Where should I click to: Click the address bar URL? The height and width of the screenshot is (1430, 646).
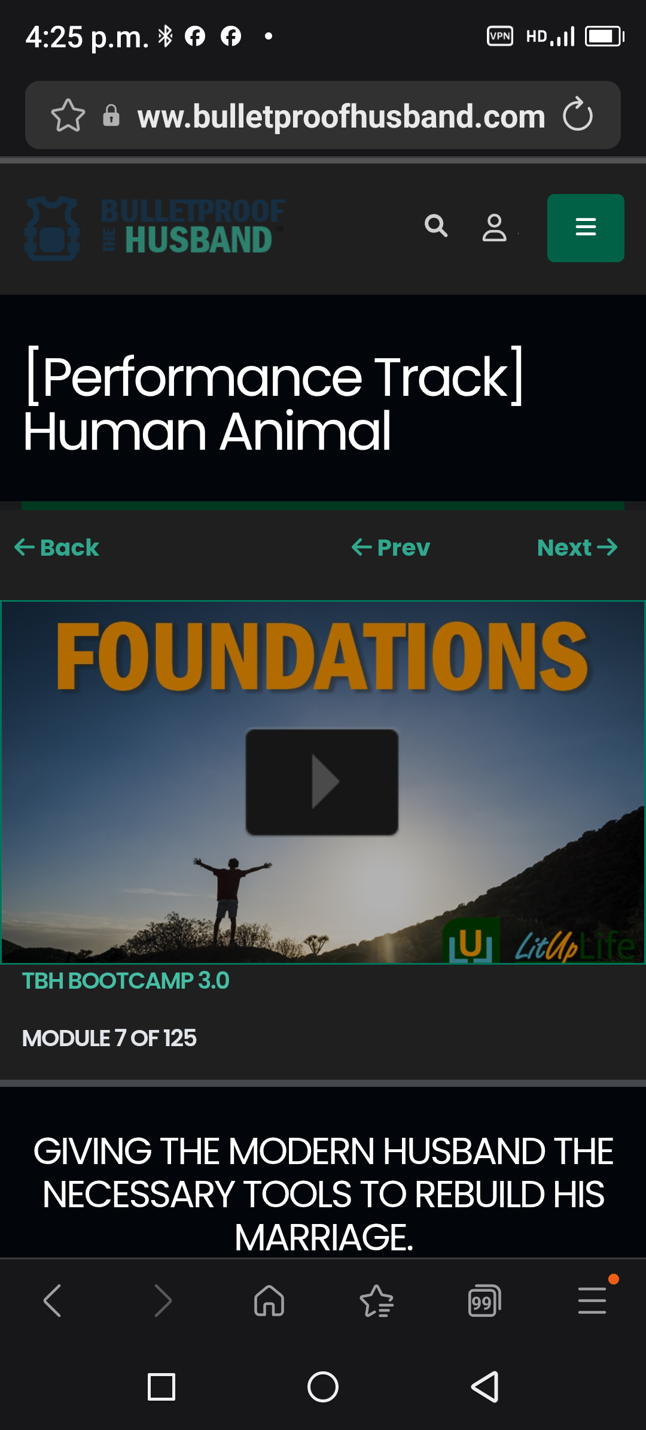point(341,116)
